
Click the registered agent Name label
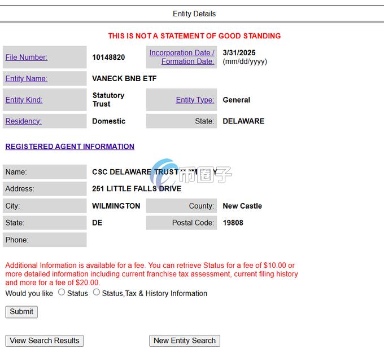(16, 172)
